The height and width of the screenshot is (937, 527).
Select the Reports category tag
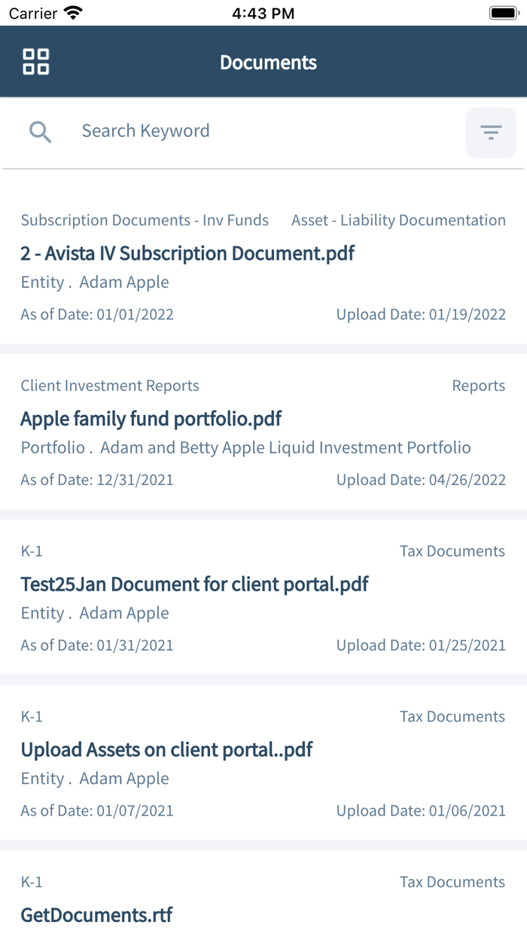tap(478, 386)
